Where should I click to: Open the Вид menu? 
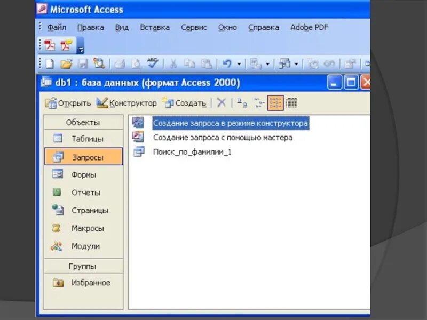[122, 28]
